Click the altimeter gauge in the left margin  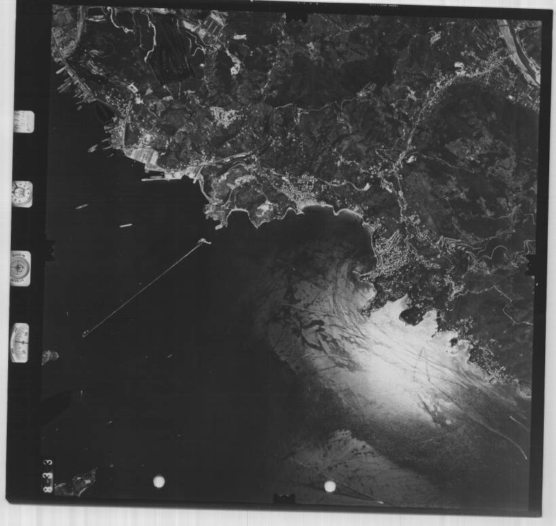pyautogui.click(x=20, y=343)
